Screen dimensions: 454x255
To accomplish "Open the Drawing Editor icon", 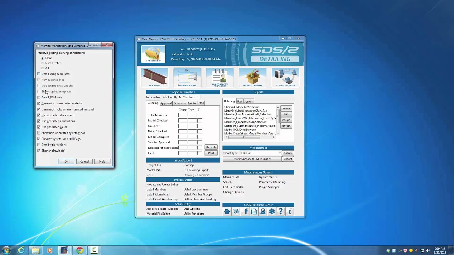I will tap(187, 78).
